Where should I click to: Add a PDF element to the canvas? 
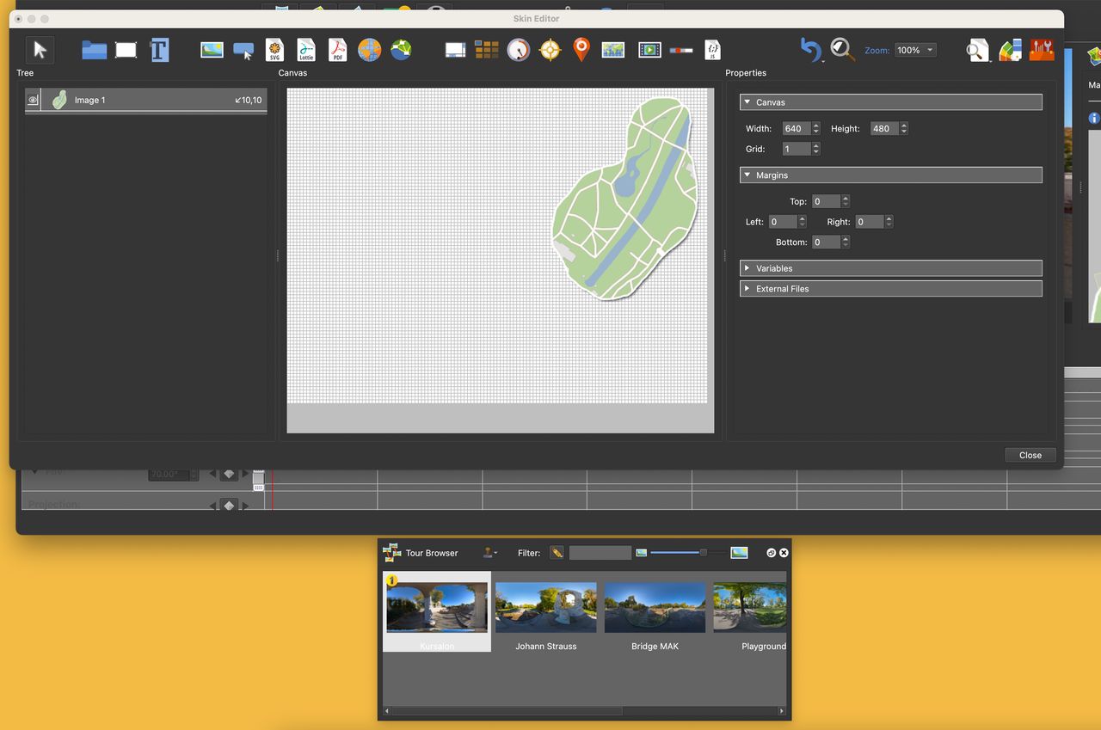point(336,49)
